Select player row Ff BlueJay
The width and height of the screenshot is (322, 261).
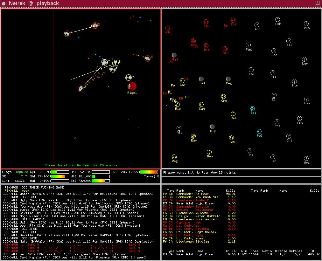pos(199,242)
